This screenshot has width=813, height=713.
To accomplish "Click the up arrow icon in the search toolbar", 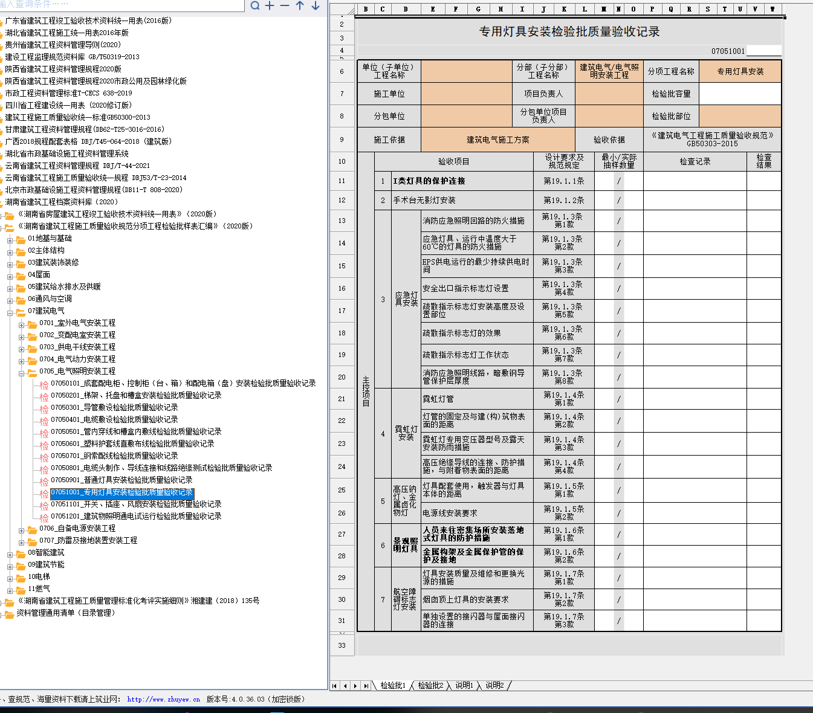I will pos(300,5).
